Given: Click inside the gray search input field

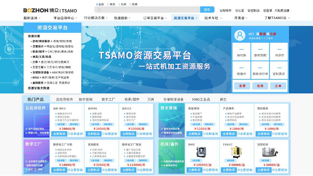Looking at the screenshot, I should tap(147, 10).
